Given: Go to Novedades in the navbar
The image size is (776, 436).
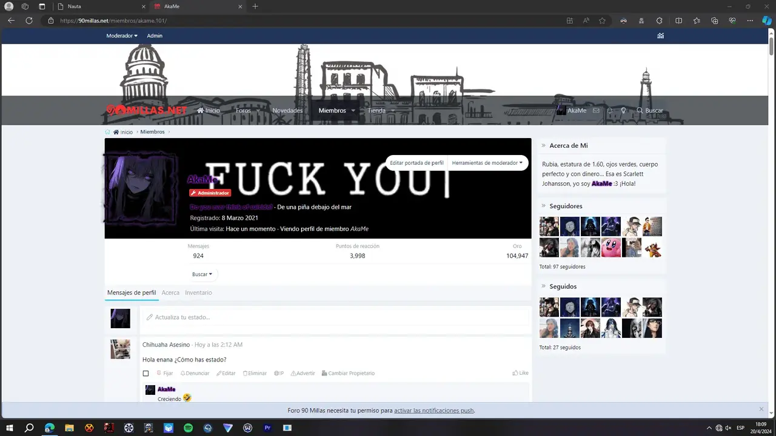Looking at the screenshot, I should (x=287, y=111).
